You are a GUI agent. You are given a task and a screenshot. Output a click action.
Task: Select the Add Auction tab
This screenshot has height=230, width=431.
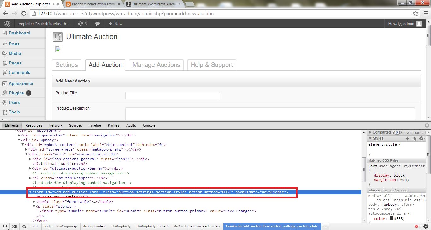coord(105,65)
